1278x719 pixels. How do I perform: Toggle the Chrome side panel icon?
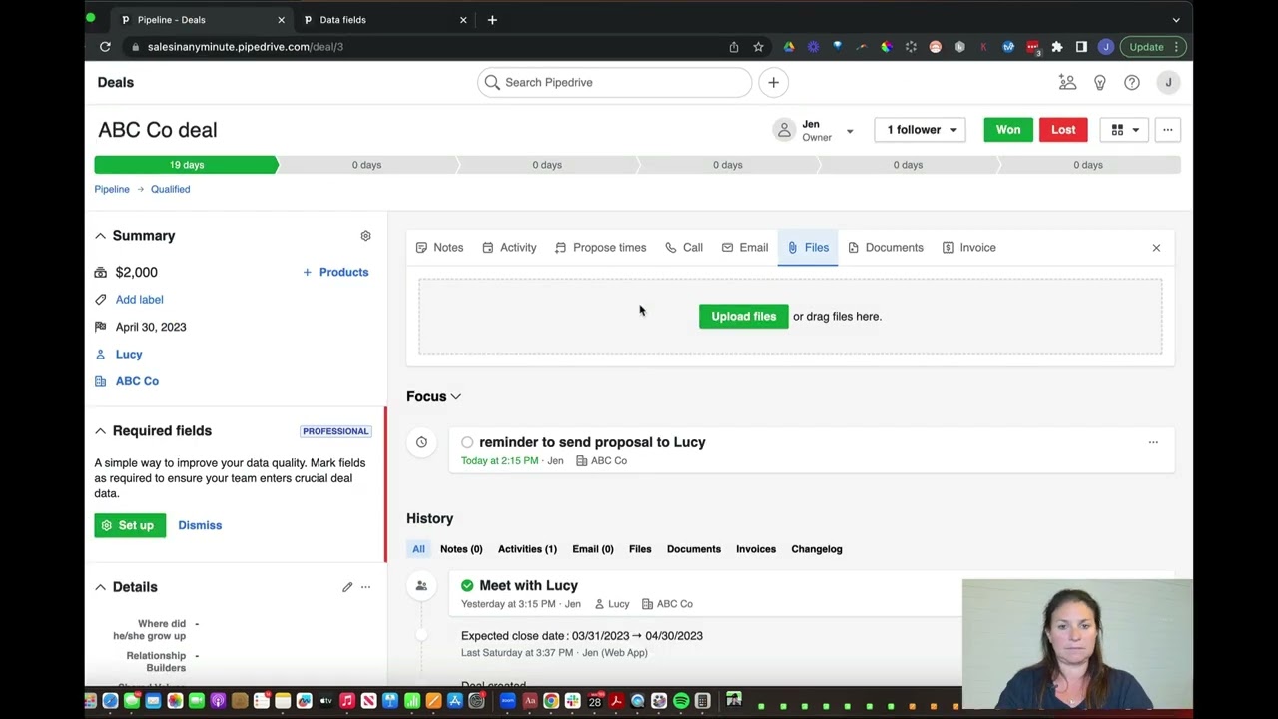click(1081, 47)
